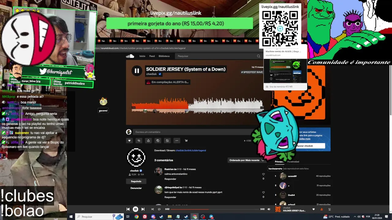
Task: Toggle shuffle in the player bar
Action: click(153, 209)
